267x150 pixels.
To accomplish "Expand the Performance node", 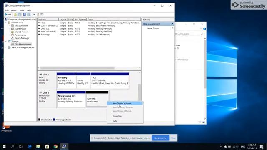I will click(x=9, y=35).
